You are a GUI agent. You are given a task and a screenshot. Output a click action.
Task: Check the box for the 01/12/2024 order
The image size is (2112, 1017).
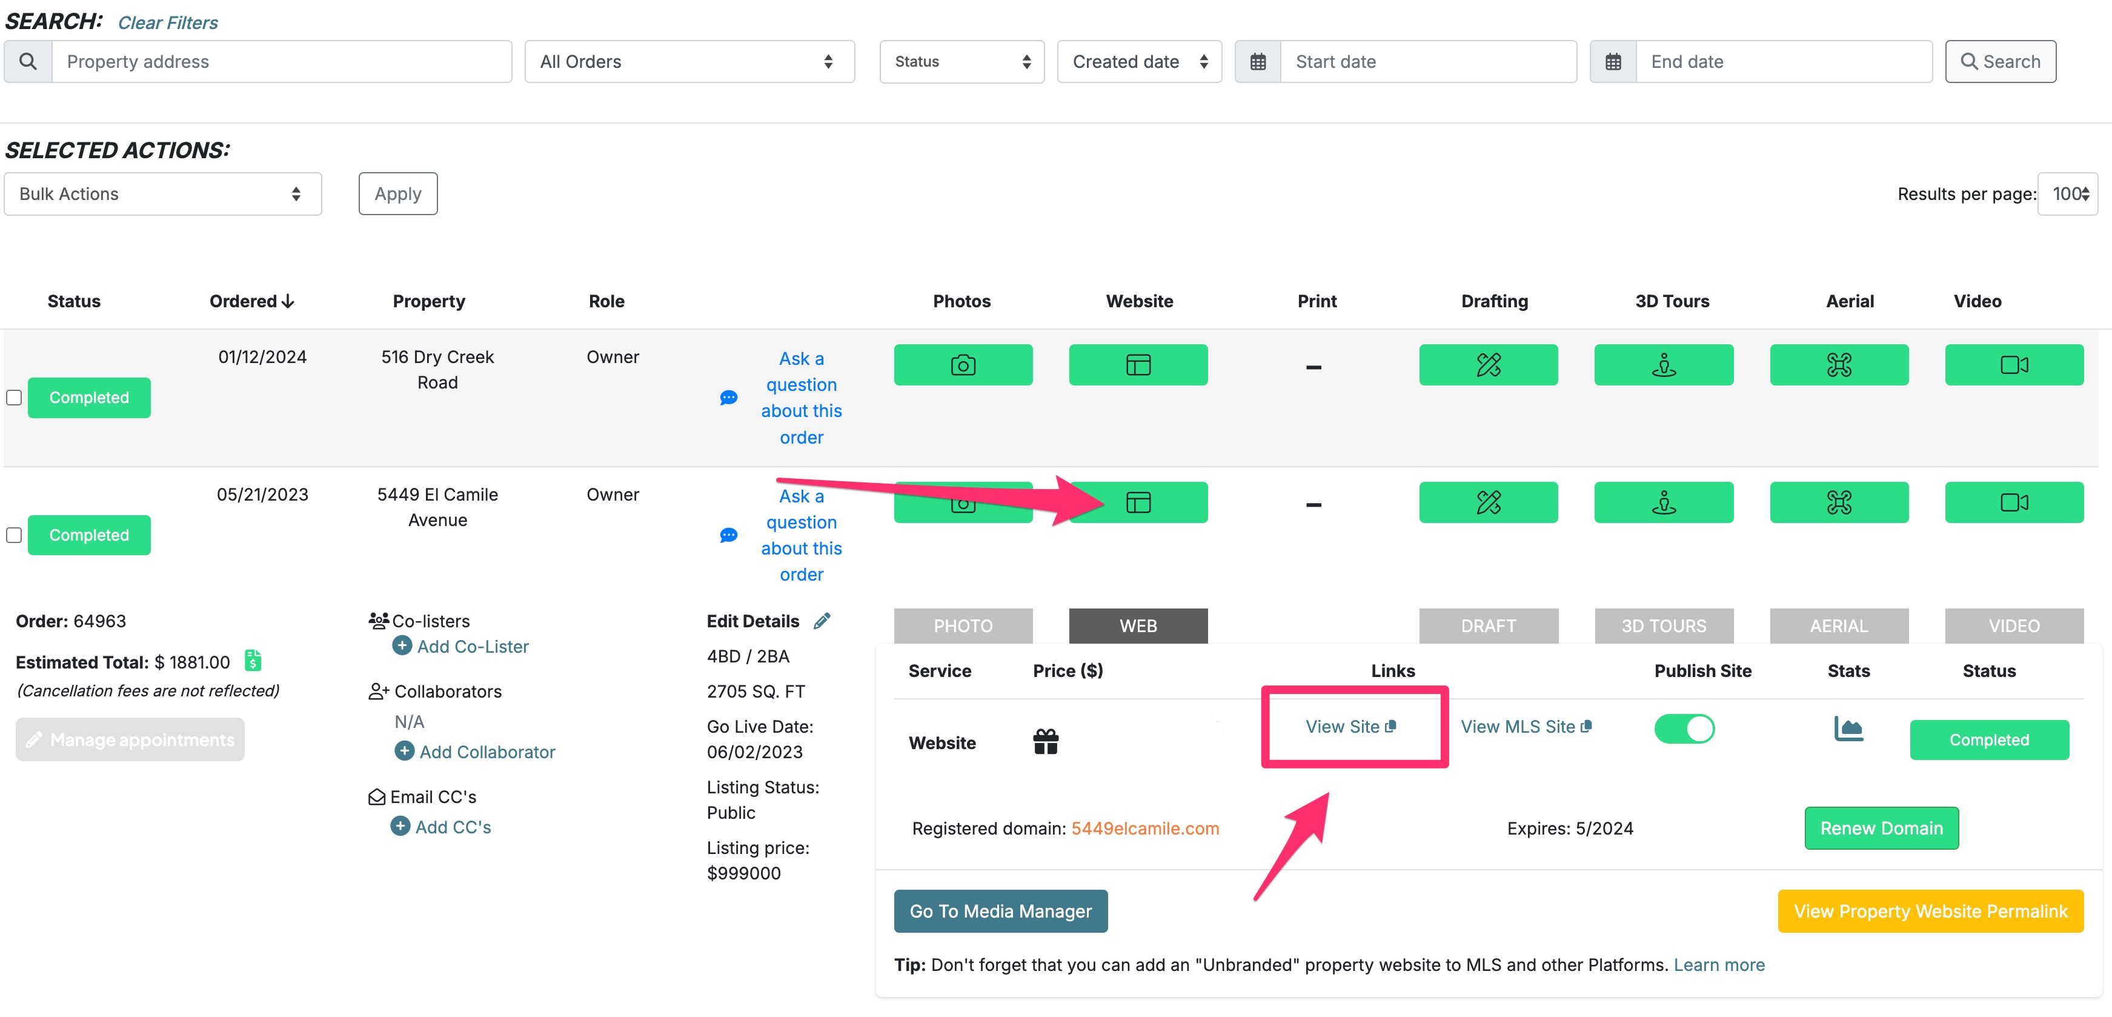coord(14,398)
